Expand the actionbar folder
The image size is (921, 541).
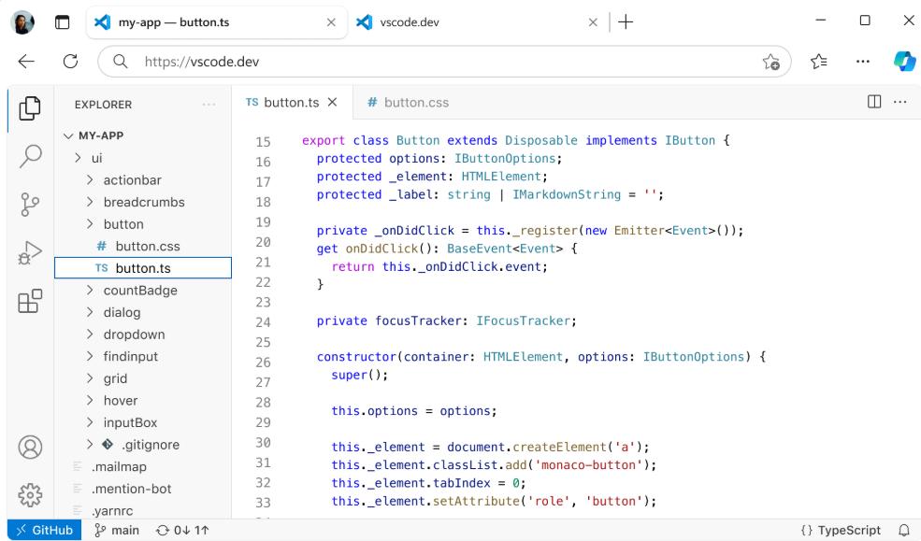[131, 180]
